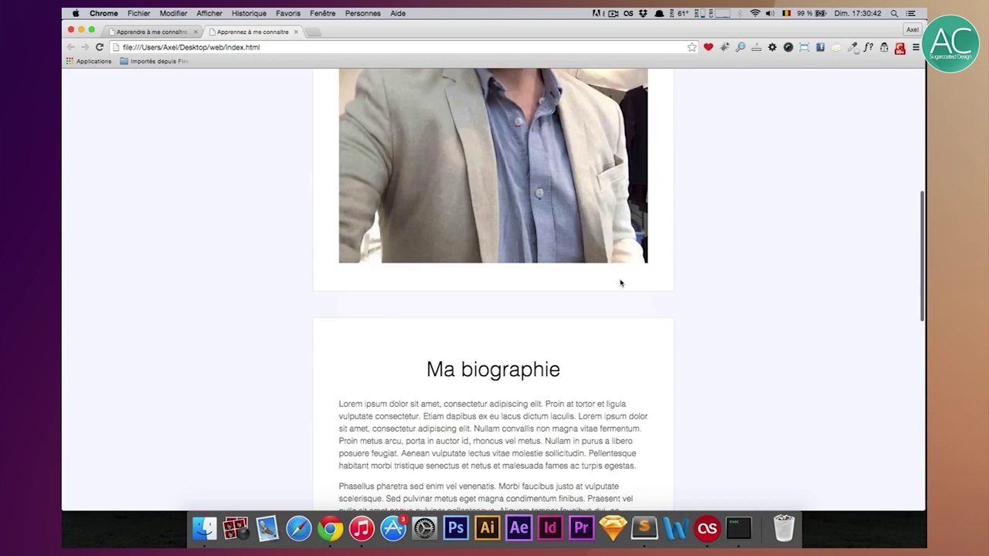Reload the page with the refresh button
This screenshot has height=556, width=989.
point(99,47)
